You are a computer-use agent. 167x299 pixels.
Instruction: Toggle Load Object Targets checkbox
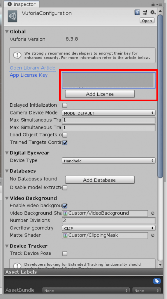[x=65, y=135]
